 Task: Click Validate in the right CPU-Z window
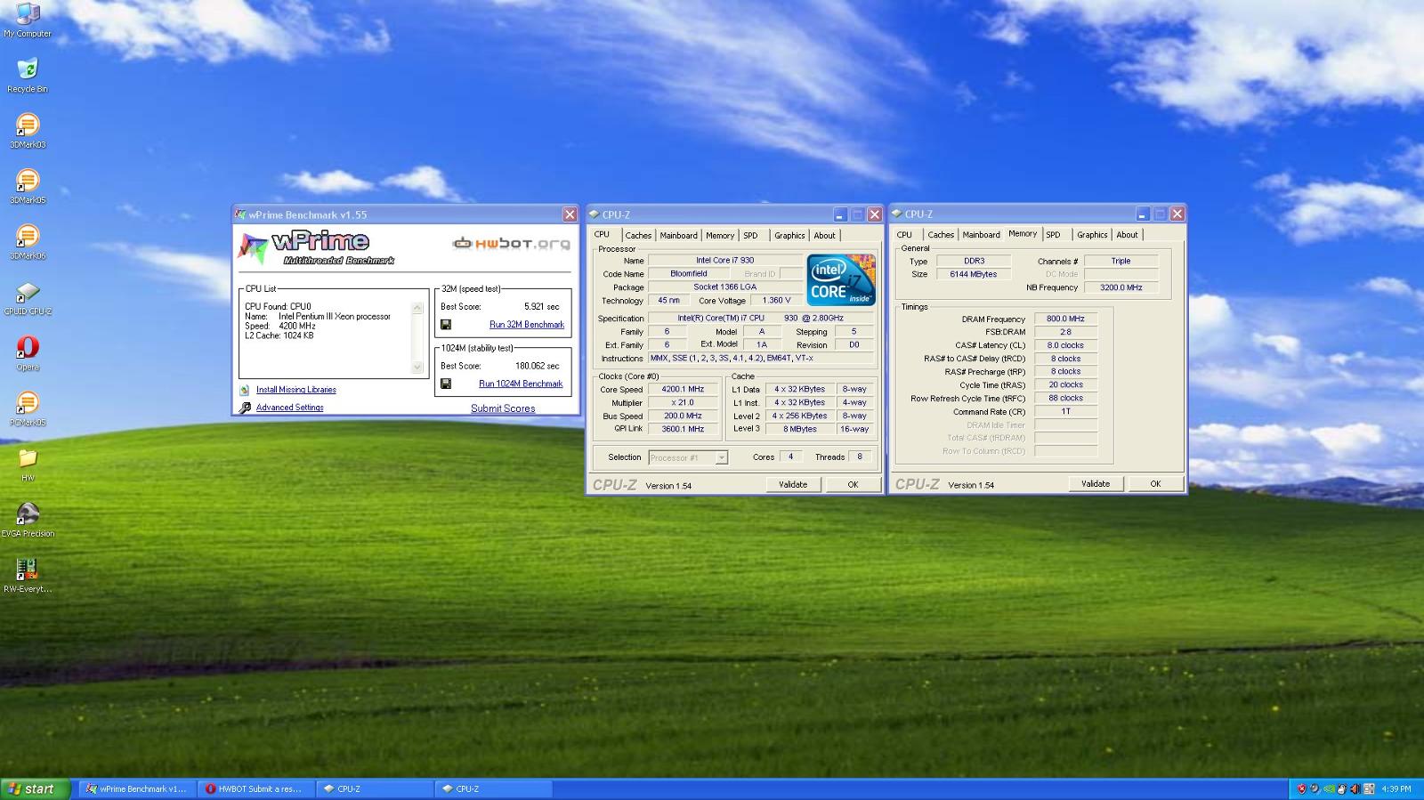click(x=1096, y=484)
